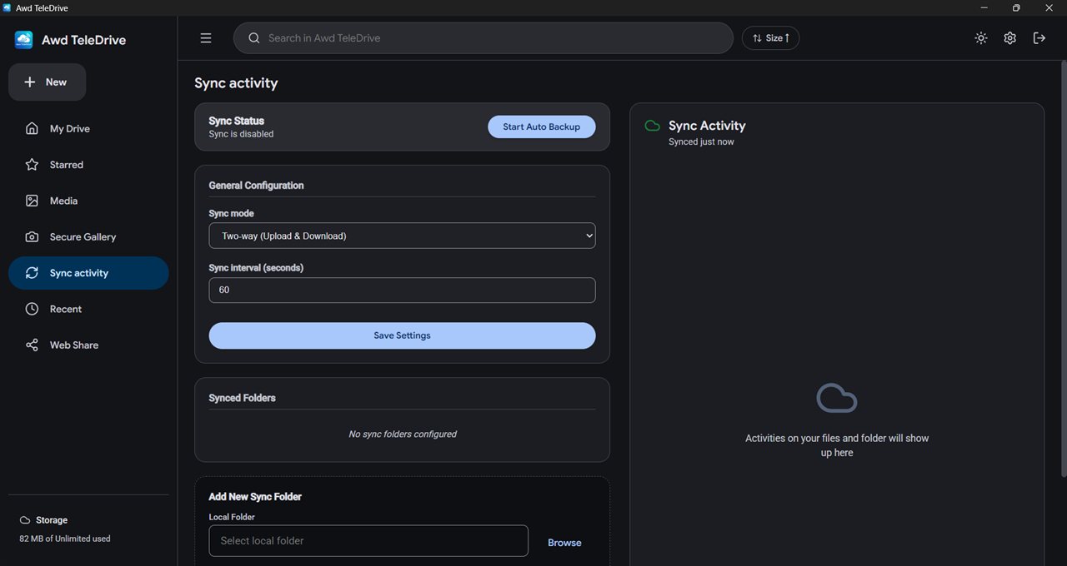Toggle light theme sun icon
Viewport: 1067px width, 566px height.
(981, 38)
